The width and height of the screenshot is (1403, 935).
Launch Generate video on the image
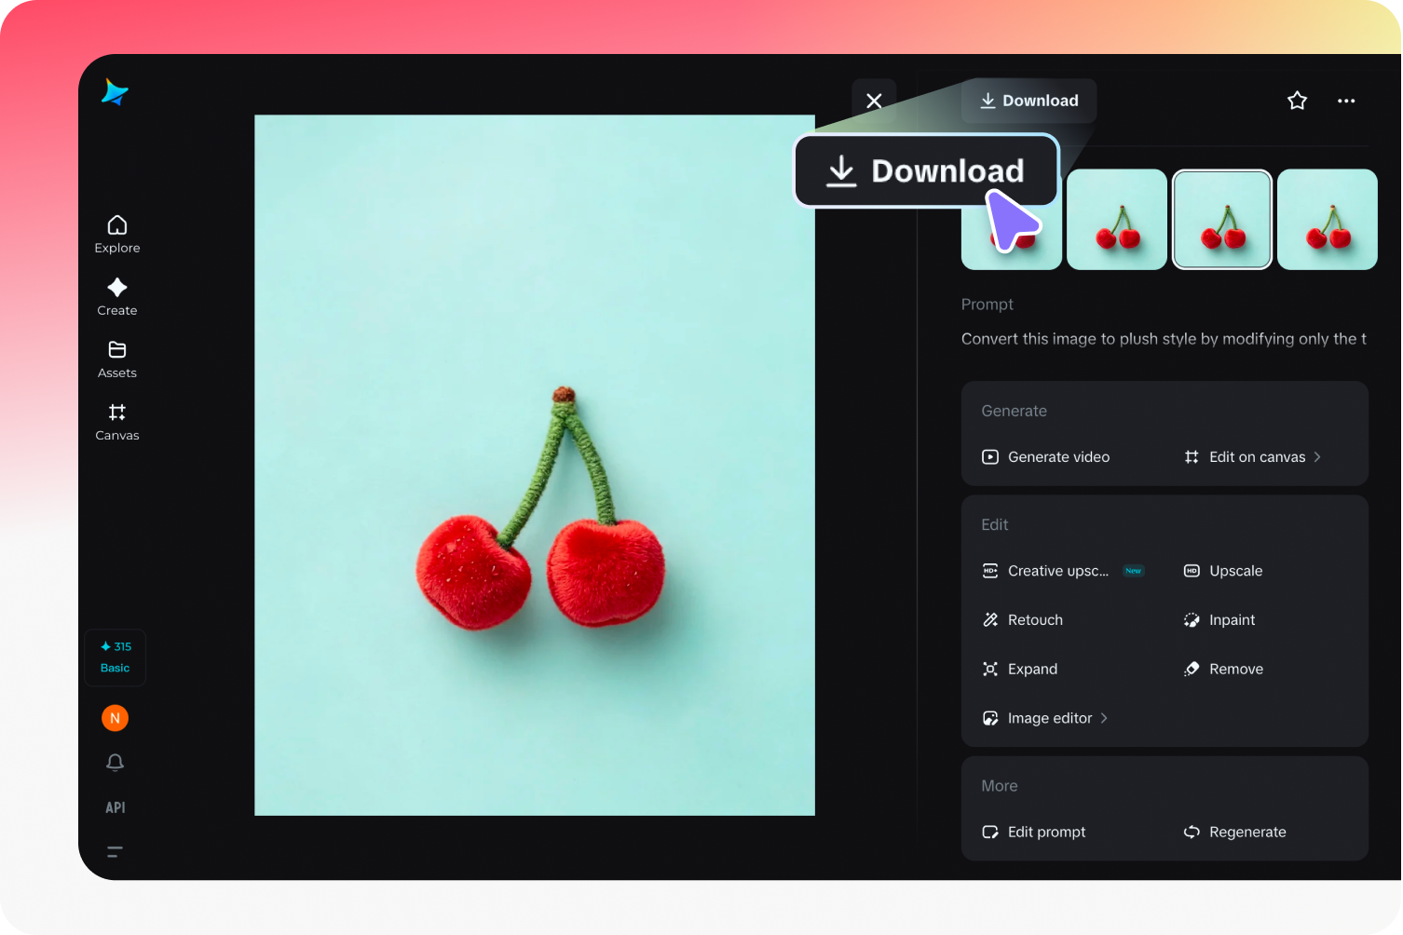1058,456
